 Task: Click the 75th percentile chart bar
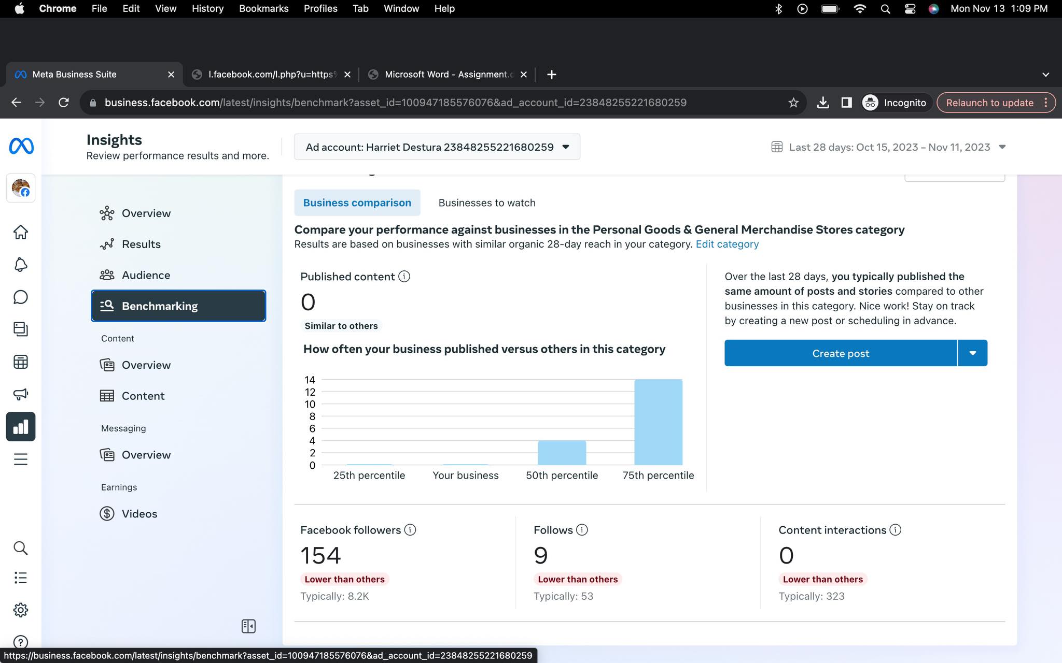(658, 422)
